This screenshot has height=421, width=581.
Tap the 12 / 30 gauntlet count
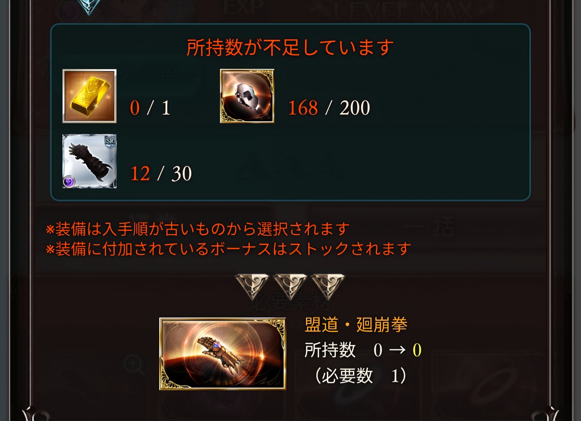pyautogui.click(x=161, y=174)
